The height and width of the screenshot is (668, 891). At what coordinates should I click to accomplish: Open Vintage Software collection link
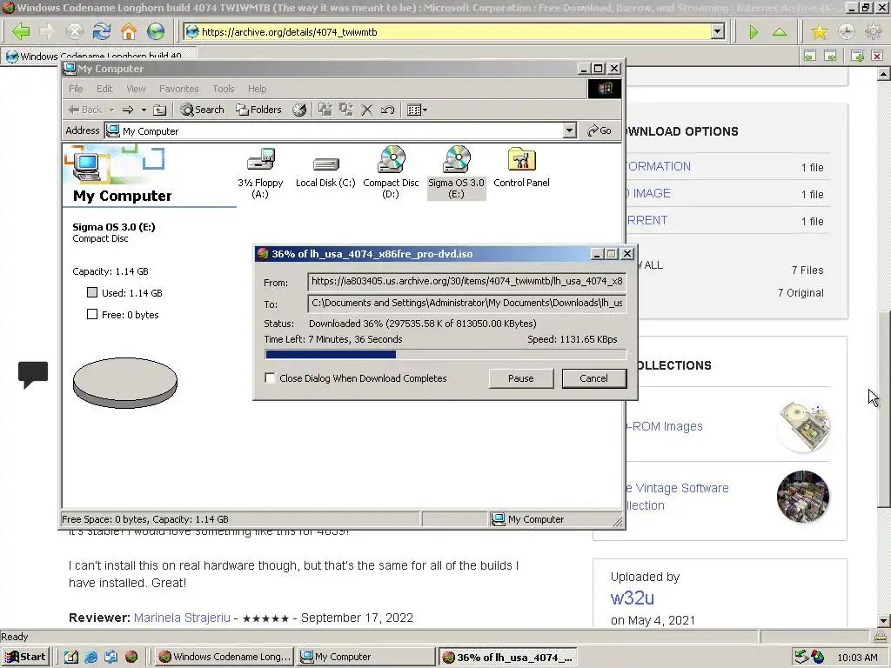pyautogui.click(x=675, y=497)
